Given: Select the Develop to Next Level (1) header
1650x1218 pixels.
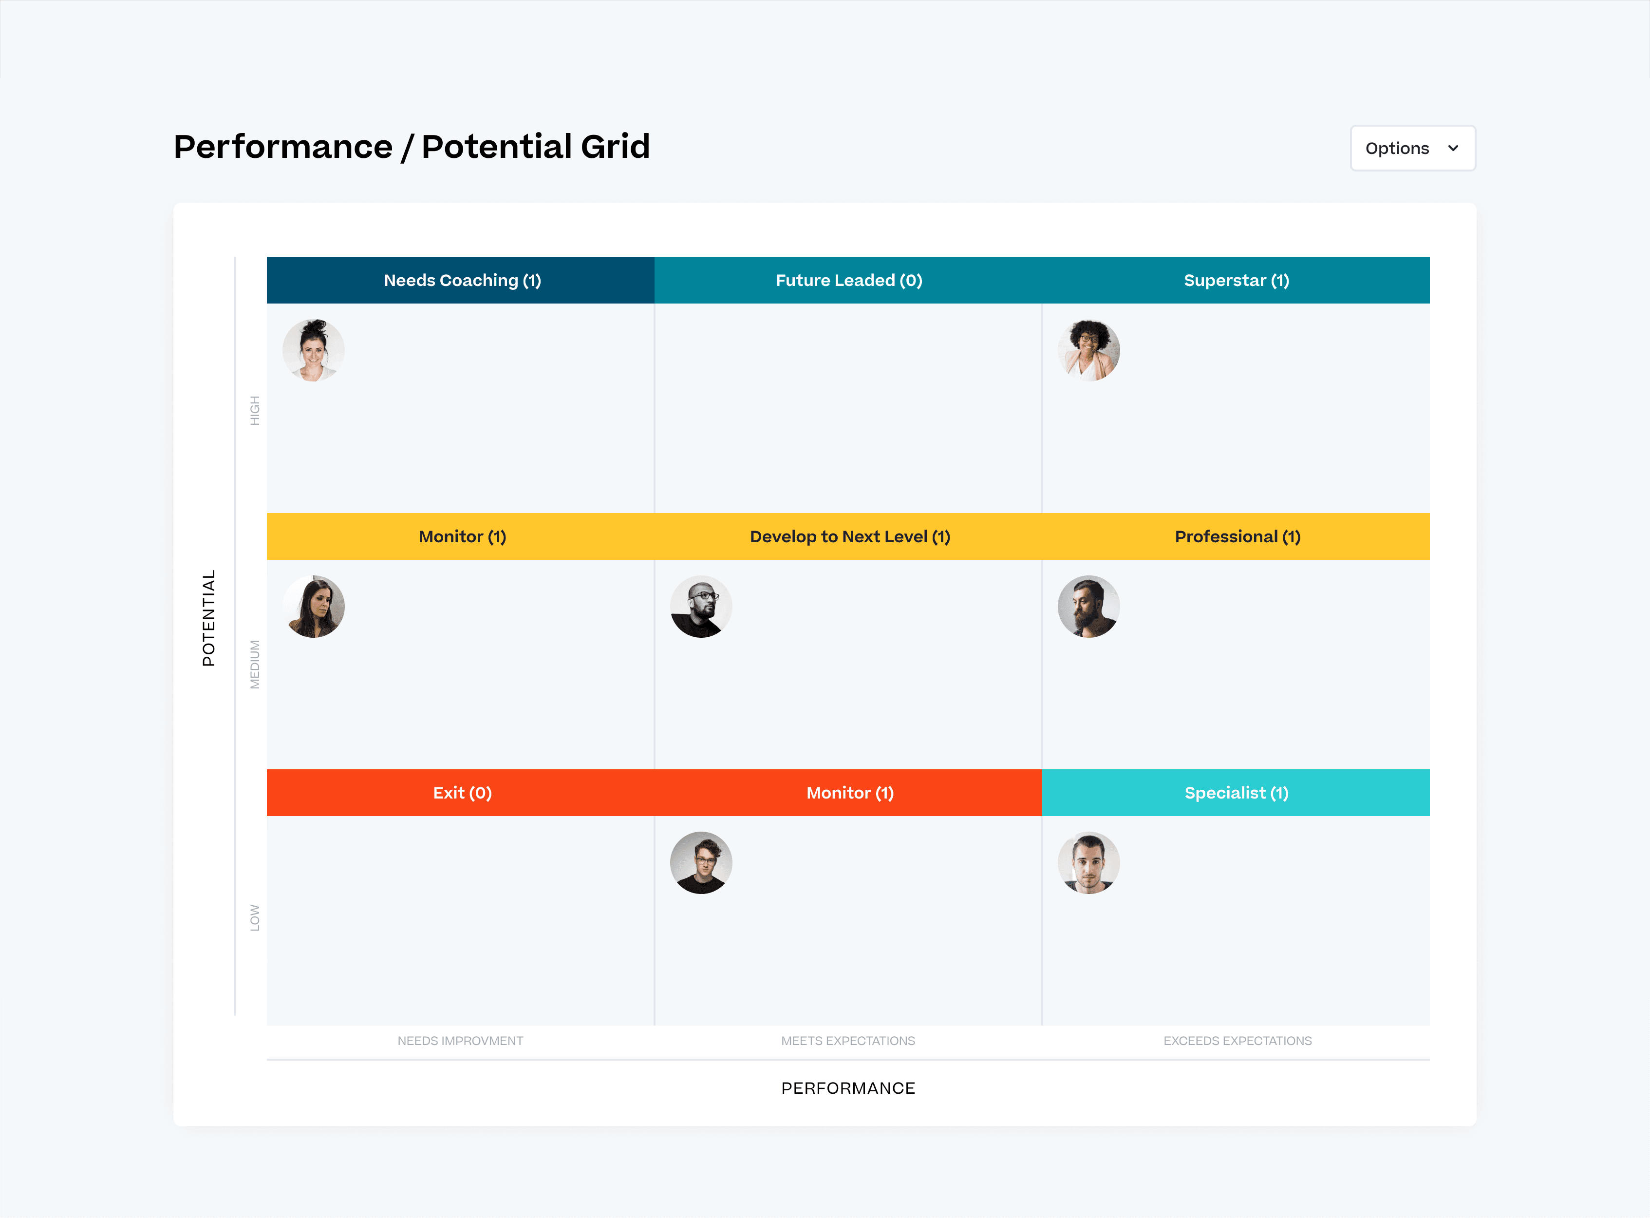Looking at the screenshot, I should [849, 537].
